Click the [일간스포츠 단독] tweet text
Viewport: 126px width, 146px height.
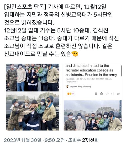coord(25,7)
